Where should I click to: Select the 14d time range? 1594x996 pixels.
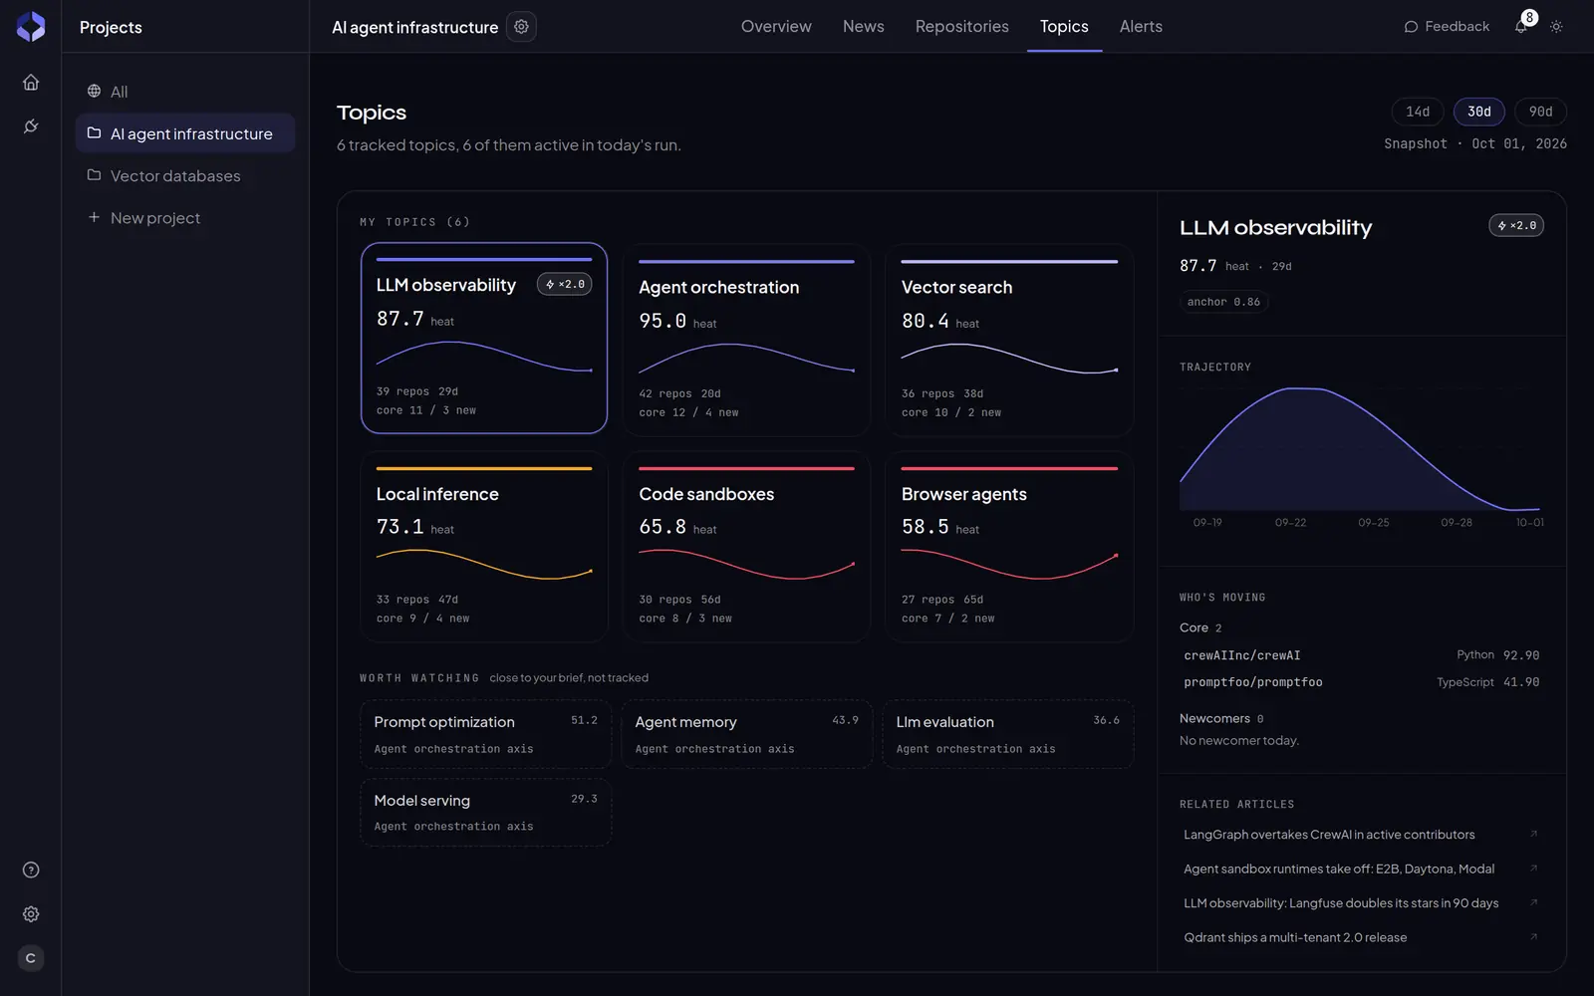[1418, 112]
